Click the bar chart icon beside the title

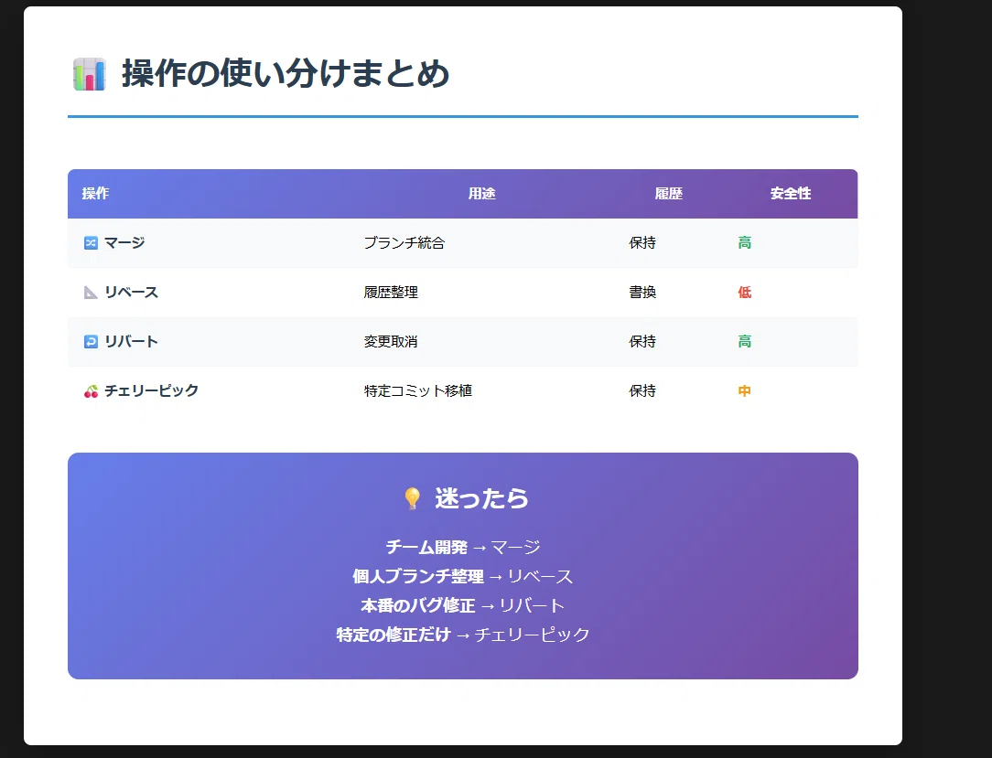coord(89,75)
